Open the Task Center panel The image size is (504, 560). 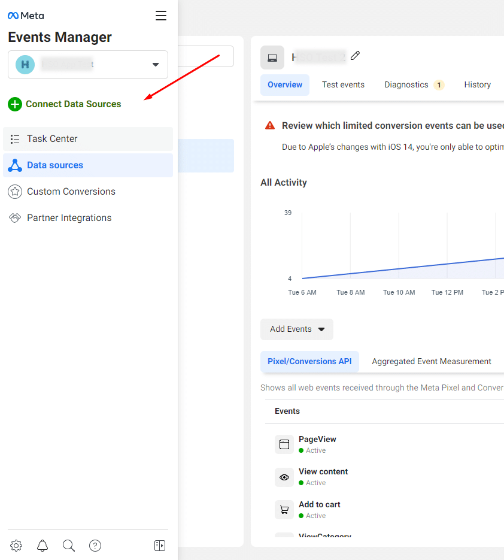click(53, 139)
